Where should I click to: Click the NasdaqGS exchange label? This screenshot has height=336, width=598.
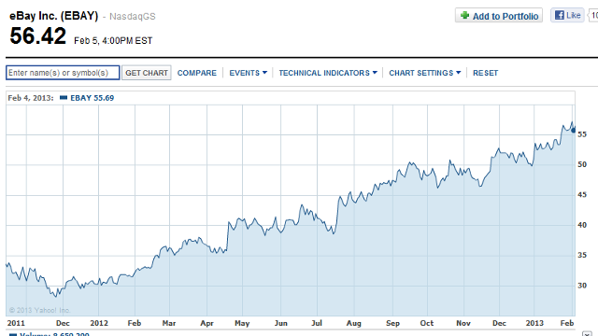click(x=133, y=17)
